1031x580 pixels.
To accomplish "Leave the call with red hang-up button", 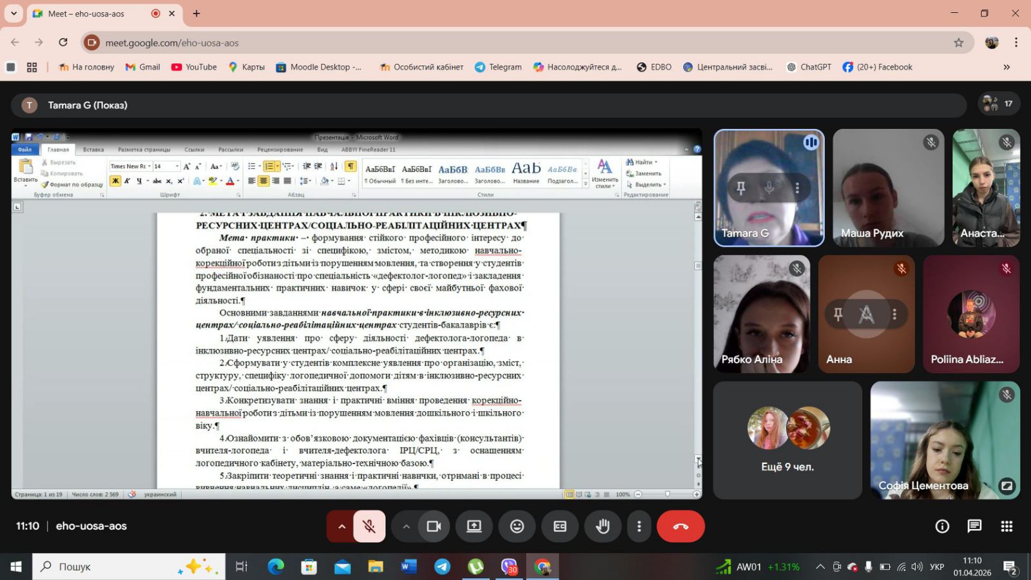I will 680,527.
